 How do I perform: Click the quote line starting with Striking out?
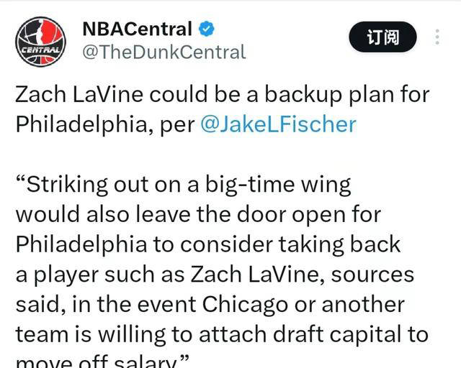183,185
